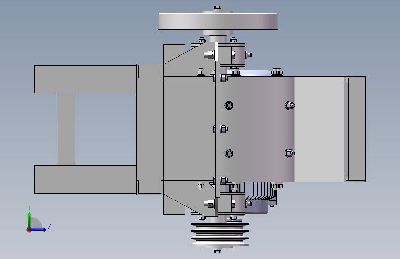Click the blue Z axis arrow of the triad
Viewport: 400px width, 259px height.
[x=38, y=230]
